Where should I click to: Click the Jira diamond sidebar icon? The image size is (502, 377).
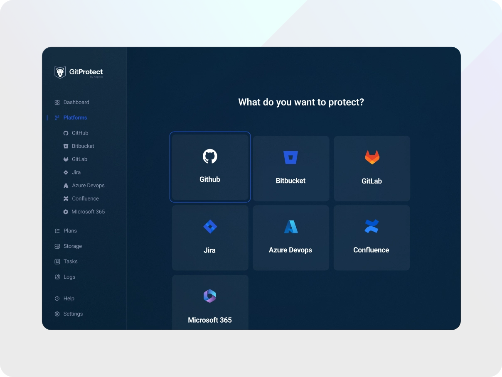(x=66, y=172)
